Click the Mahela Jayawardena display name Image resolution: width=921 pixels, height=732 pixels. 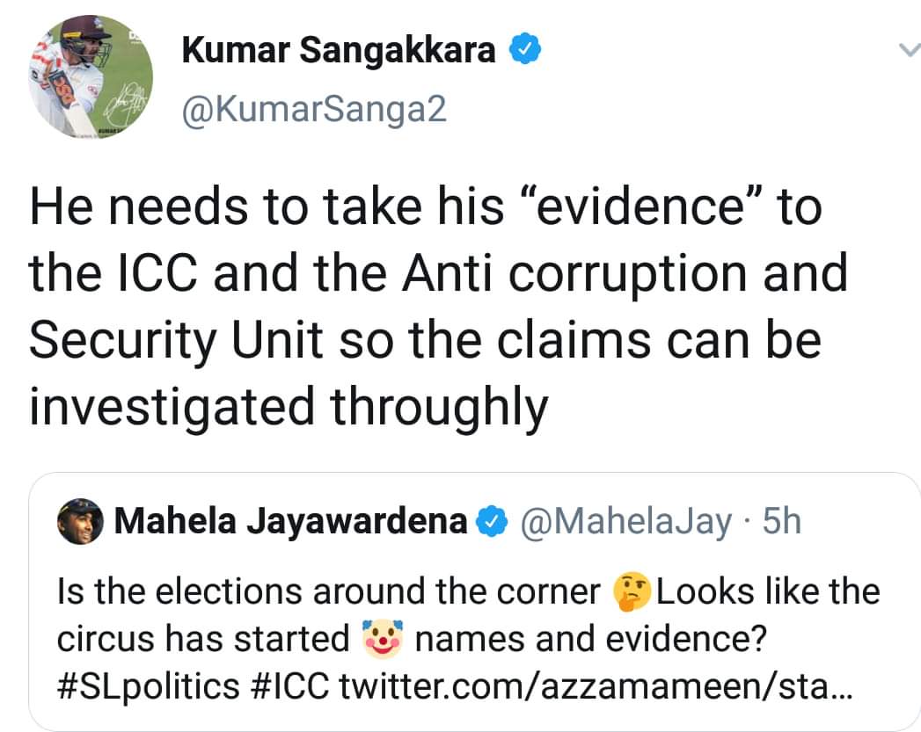tap(291, 523)
